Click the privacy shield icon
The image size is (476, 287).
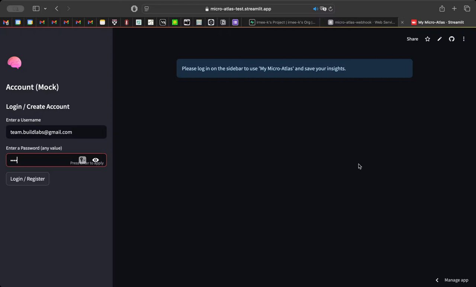click(134, 9)
